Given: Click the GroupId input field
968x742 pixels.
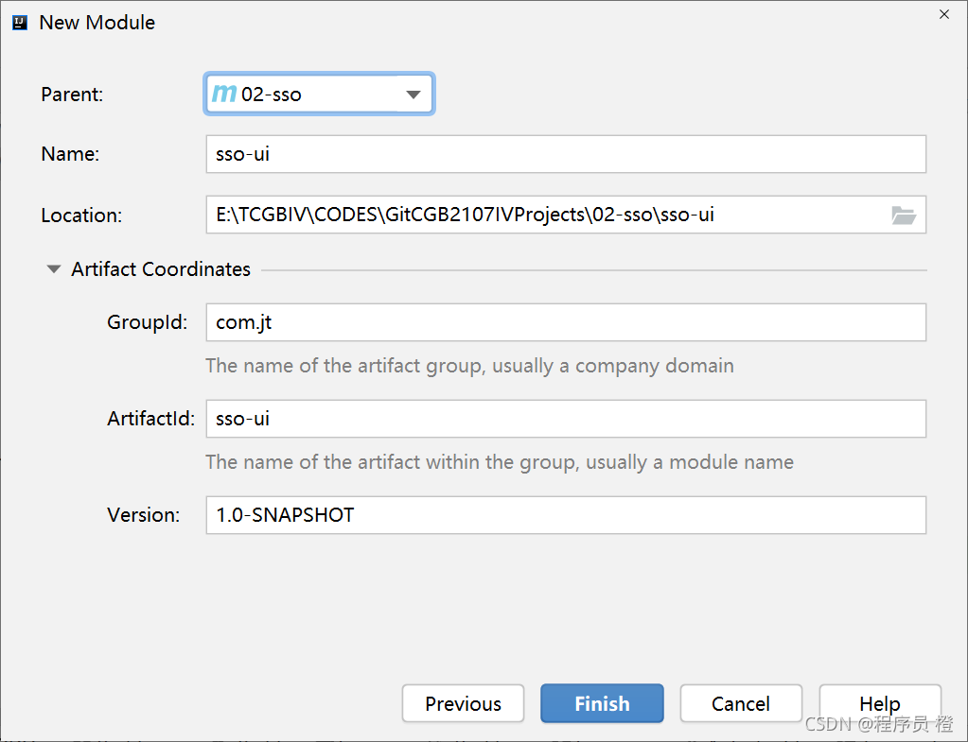Looking at the screenshot, I should 566,322.
